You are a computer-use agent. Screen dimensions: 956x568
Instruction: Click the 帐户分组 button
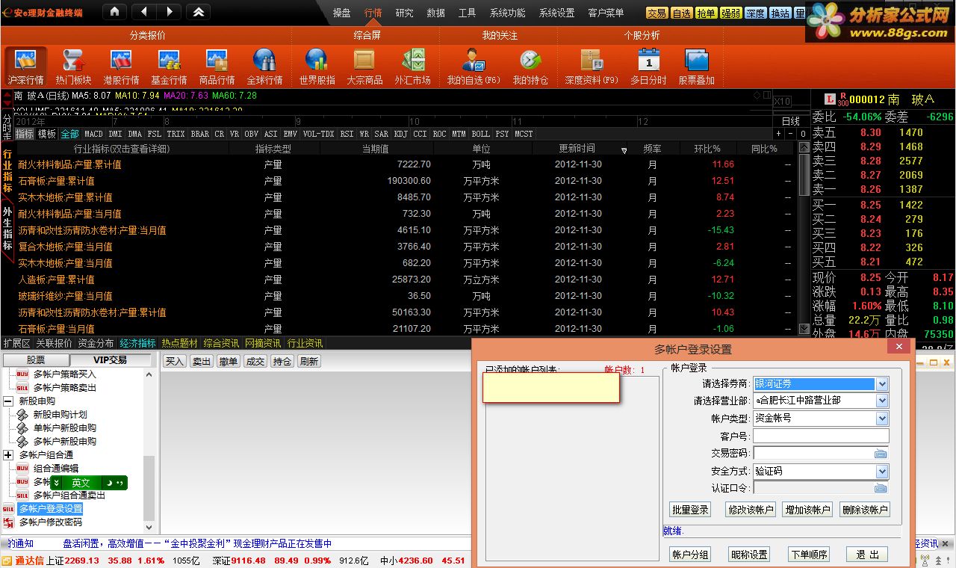coord(690,555)
